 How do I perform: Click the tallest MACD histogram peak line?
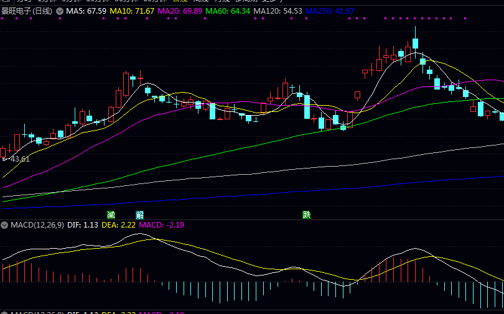tap(393, 269)
